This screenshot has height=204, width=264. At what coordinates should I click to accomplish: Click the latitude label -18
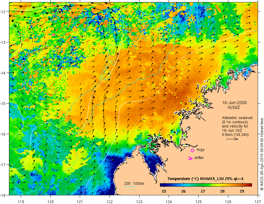tap(3, 195)
